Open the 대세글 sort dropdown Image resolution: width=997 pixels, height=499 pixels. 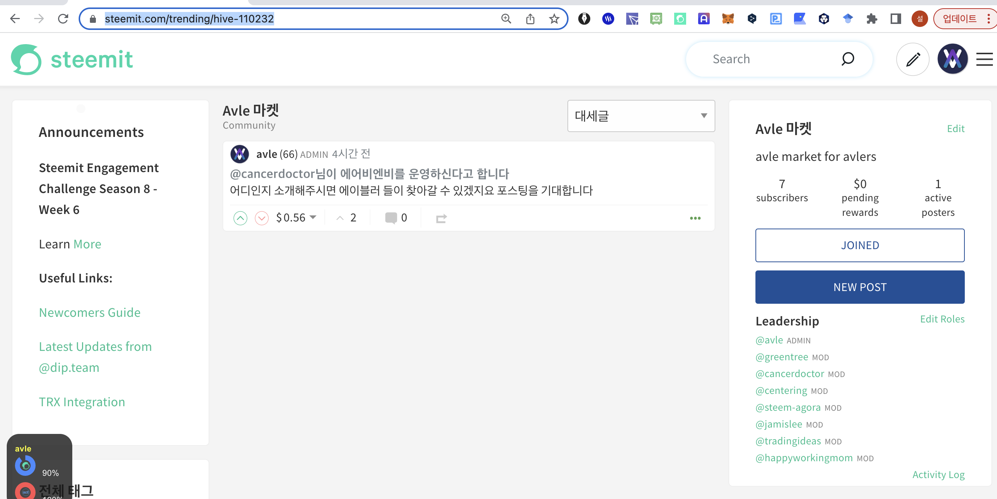click(640, 116)
